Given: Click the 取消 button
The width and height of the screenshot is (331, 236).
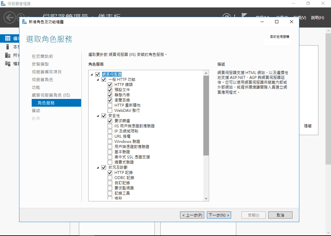Looking at the screenshot, I should tap(280, 215).
